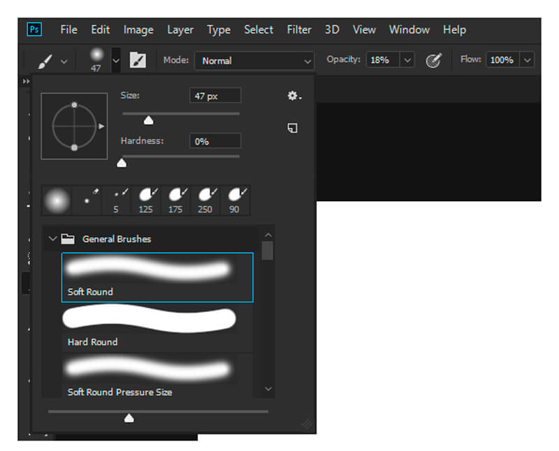Select the recent brush sized 175

point(176,200)
